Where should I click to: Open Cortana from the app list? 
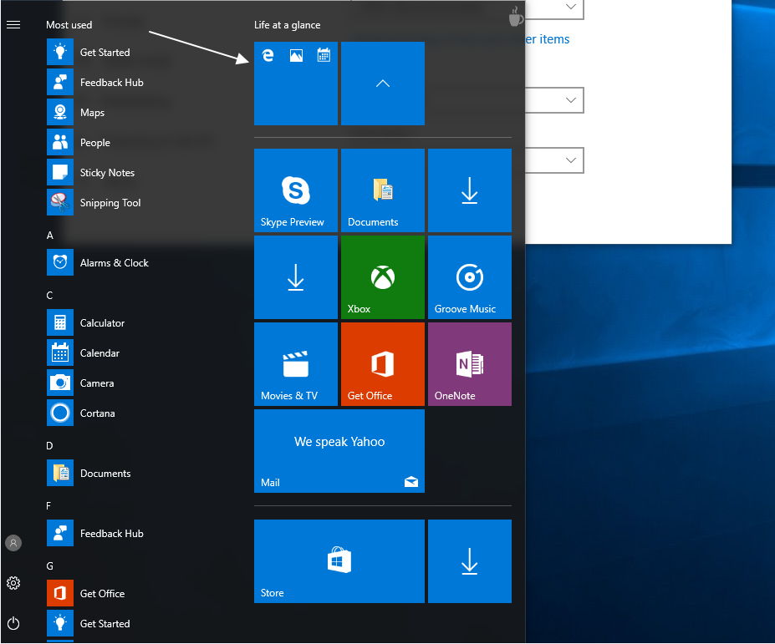click(x=81, y=413)
